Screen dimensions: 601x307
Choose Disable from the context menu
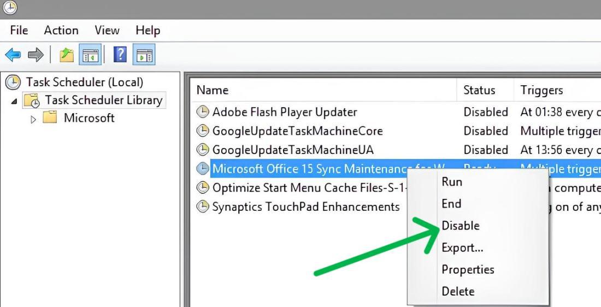pos(461,226)
